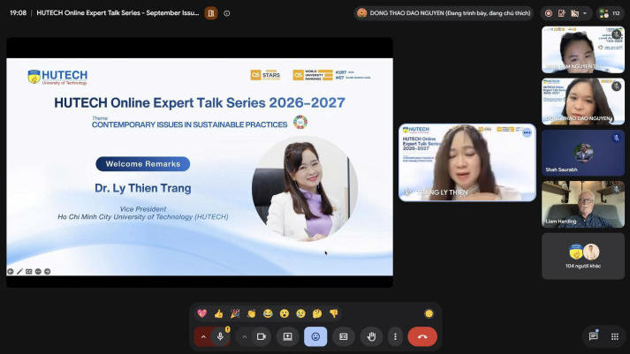This screenshot has width=630, height=354.
Task: Raise your hand
Action: 371,336
